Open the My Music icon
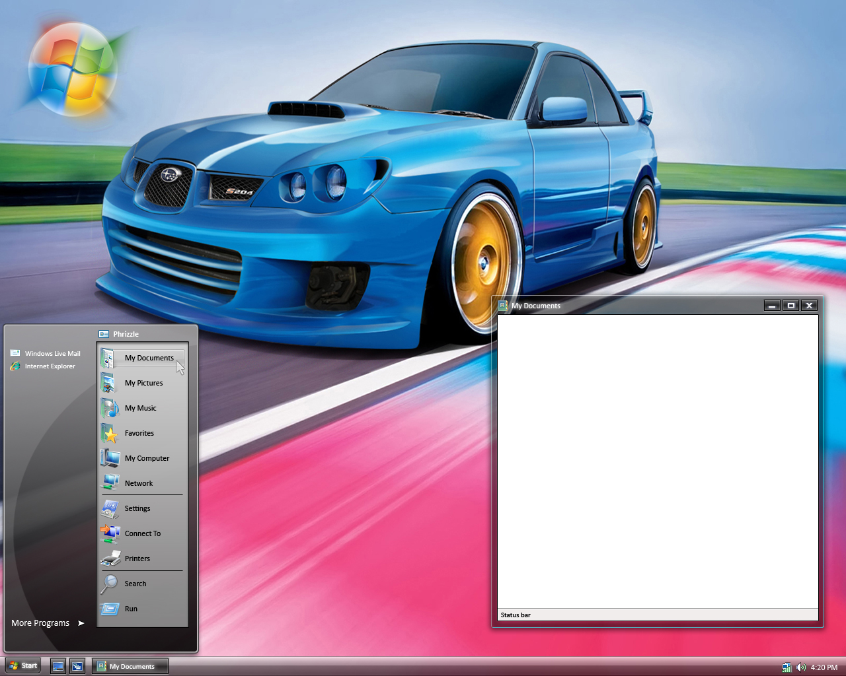Image resolution: width=846 pixels, height=676 pixels. (x=109, y=408)
